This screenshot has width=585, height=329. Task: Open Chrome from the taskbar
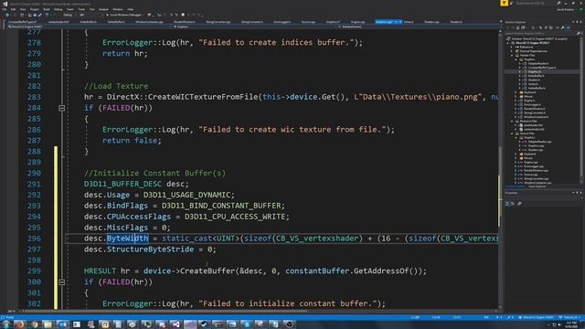pos(34,324)
